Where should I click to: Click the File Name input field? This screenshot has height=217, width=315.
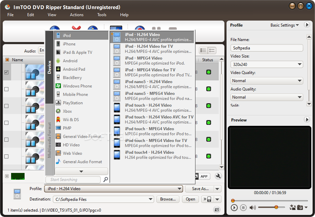coord(267,48)
